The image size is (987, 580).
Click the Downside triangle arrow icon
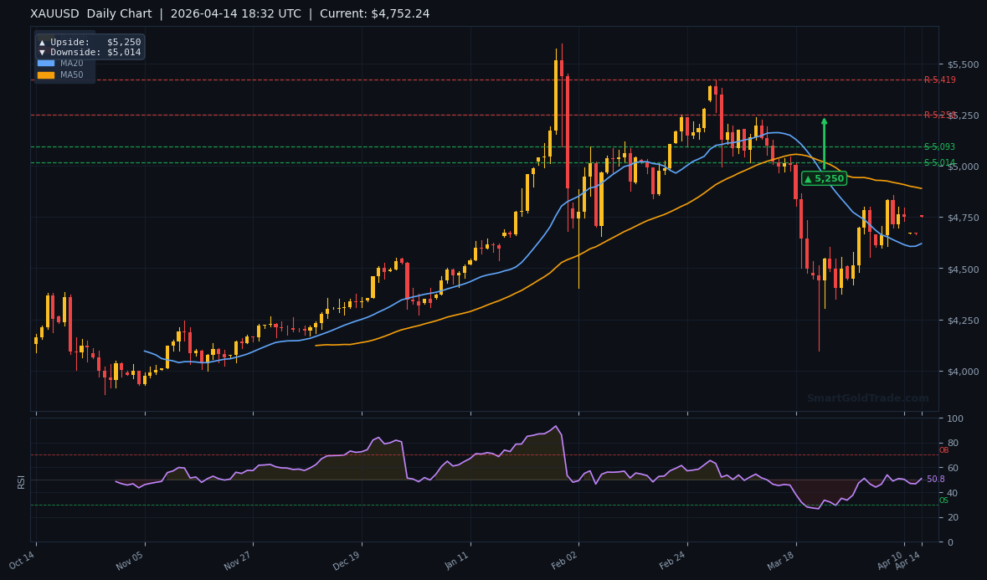43,52
